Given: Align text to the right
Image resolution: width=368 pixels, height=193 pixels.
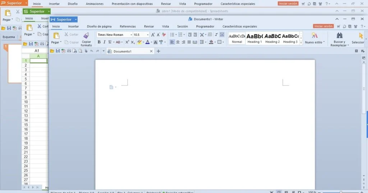Looking at the screenshot, I should pos(184,42).
